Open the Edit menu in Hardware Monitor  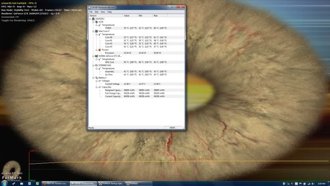tap(96, 12)
